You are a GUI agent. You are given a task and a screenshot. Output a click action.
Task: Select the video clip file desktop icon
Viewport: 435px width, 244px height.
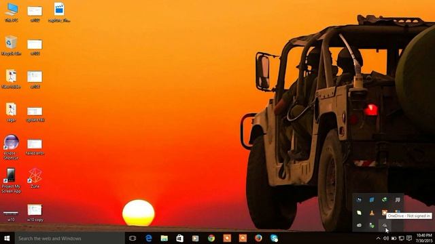59,12
